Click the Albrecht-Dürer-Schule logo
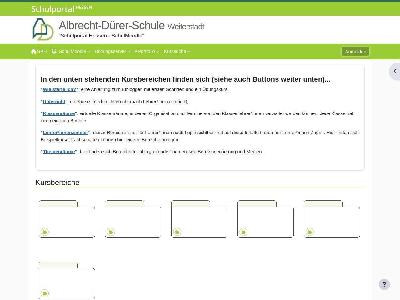 [x=43, y=29]
